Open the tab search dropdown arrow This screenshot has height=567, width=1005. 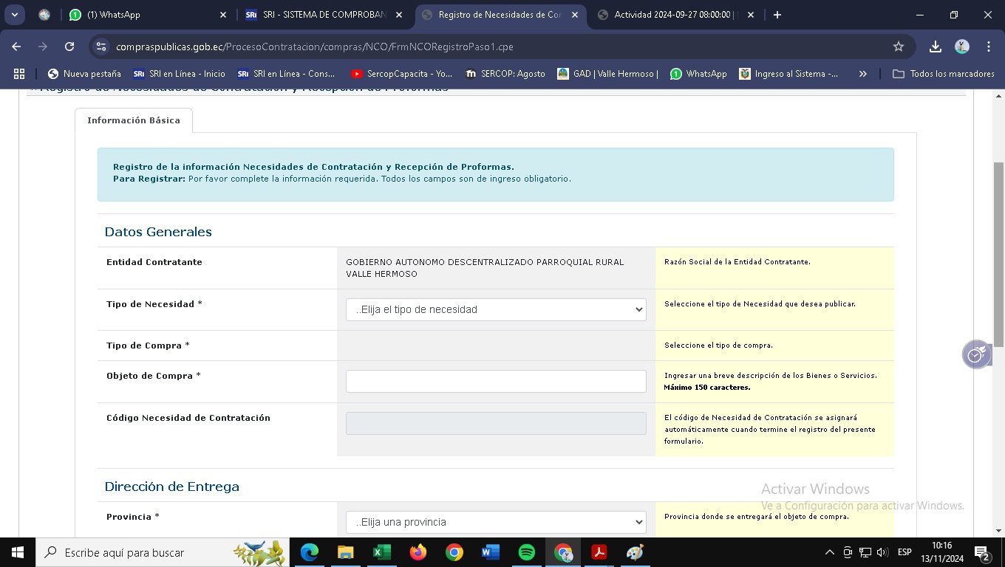[14, 15]
